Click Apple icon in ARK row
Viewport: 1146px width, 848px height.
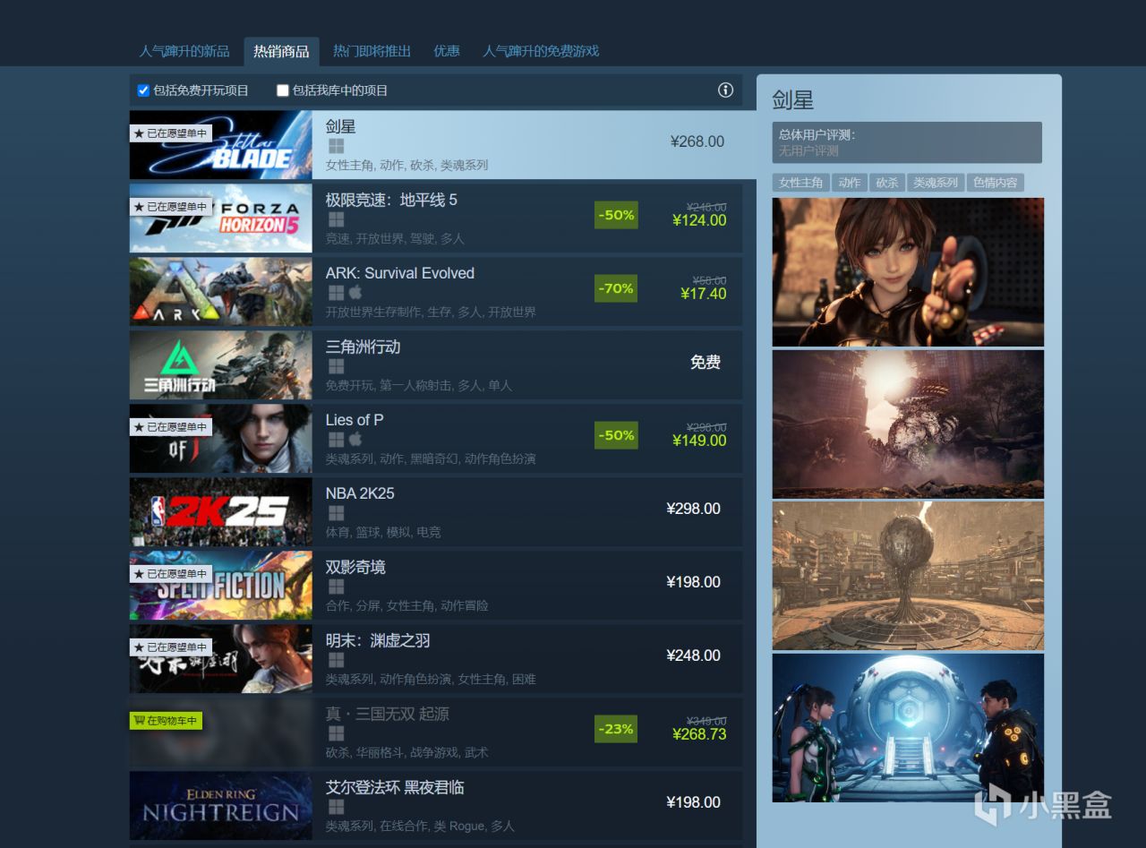click(355, 293)
